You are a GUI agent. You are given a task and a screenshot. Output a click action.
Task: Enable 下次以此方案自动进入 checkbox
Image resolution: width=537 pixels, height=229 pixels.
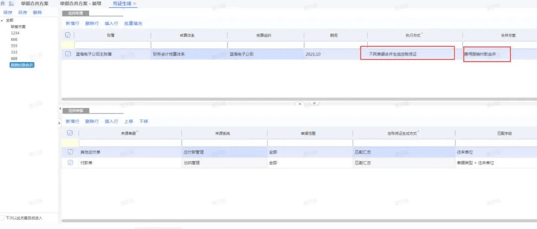2,218
